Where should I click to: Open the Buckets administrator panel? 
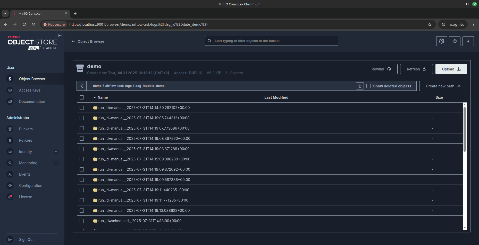[25, 129]
